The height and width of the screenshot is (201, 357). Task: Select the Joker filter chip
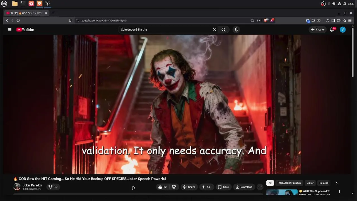(x=310, y=183)
